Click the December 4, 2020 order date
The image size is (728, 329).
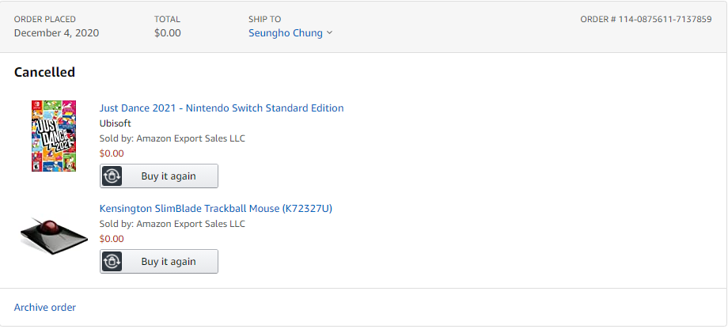57,33
